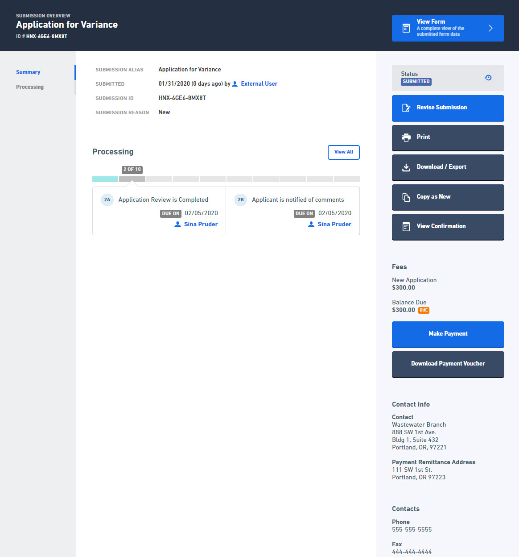Click the Balance Due label

pos(409,303)
